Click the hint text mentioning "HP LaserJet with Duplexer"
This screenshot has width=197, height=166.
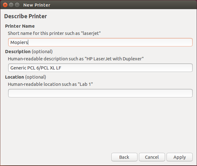click(76, 59)
